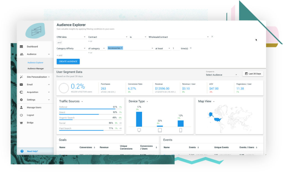The image size is (283, 172).
Task: Click the times count input field
Action: point(176,48)
